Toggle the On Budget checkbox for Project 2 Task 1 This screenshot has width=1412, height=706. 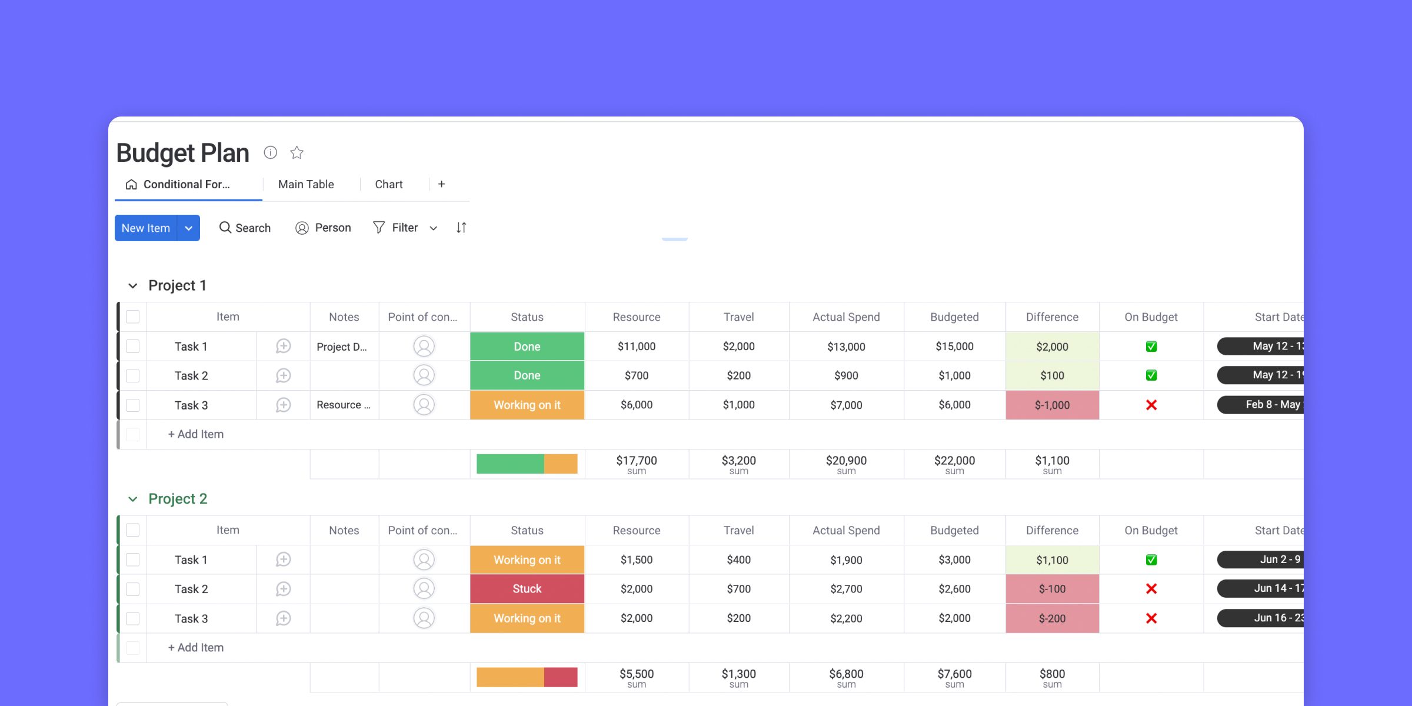tap(1151, 558)
